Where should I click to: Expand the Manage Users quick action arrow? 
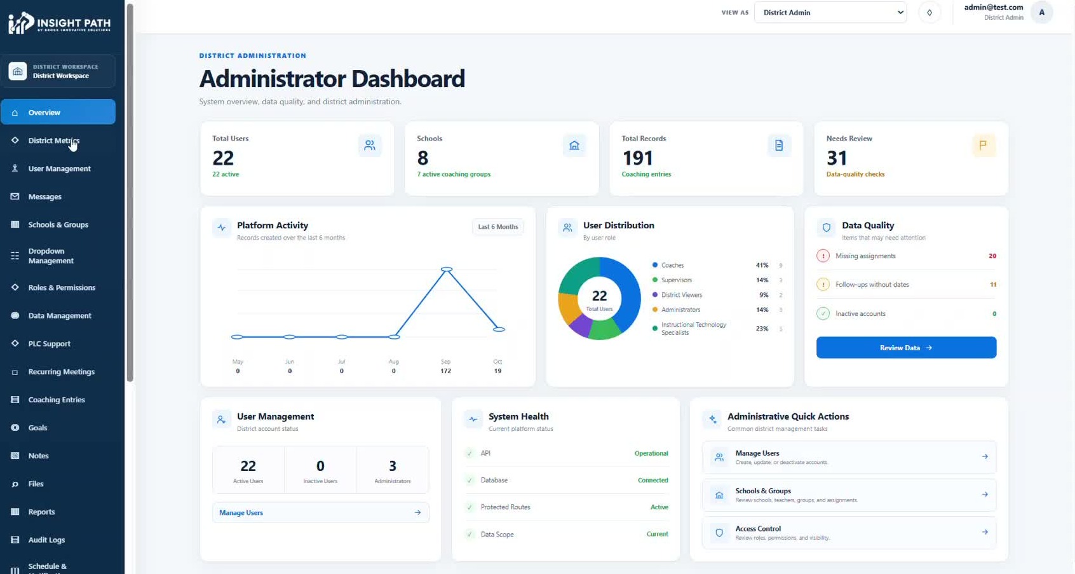(x=985, y=456)
